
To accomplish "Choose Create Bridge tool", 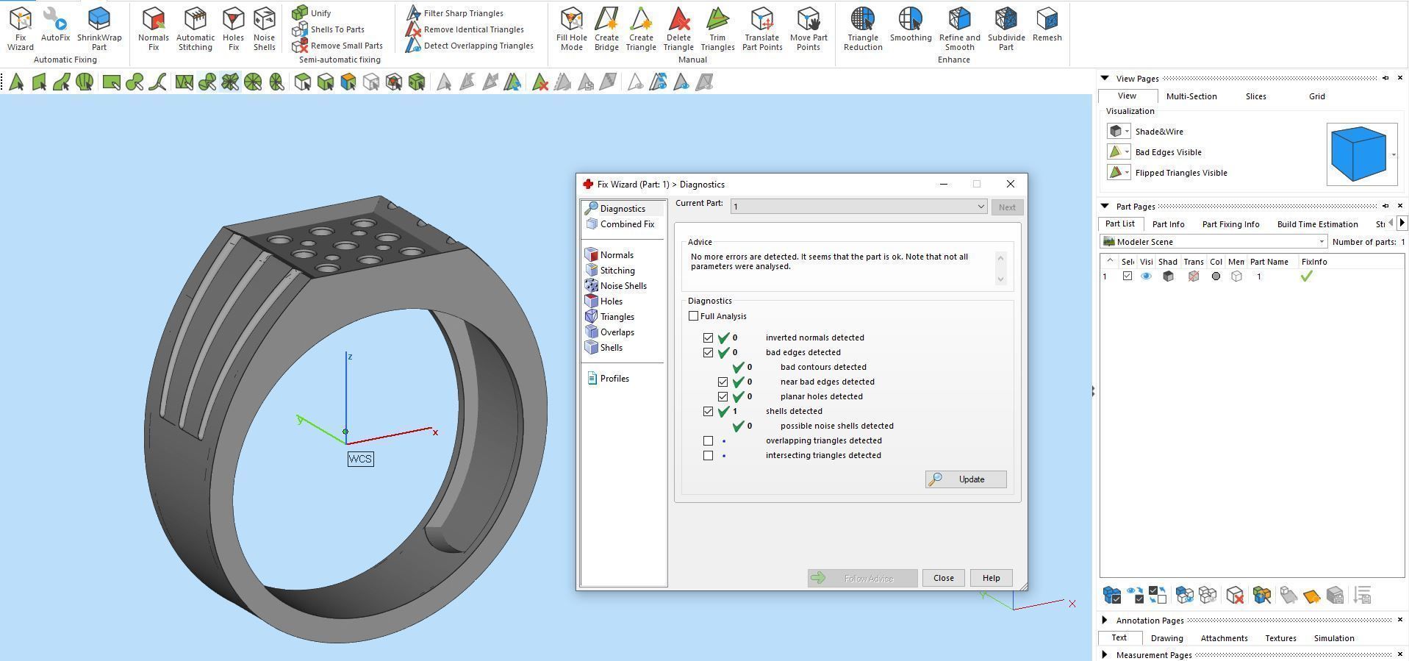I will [x=606, y=29].
